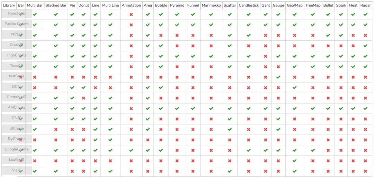374x178 pixels.
Task: Click the red cross for React-Vis Annotation
Action: pyautogui.click(x=131, y=14)
